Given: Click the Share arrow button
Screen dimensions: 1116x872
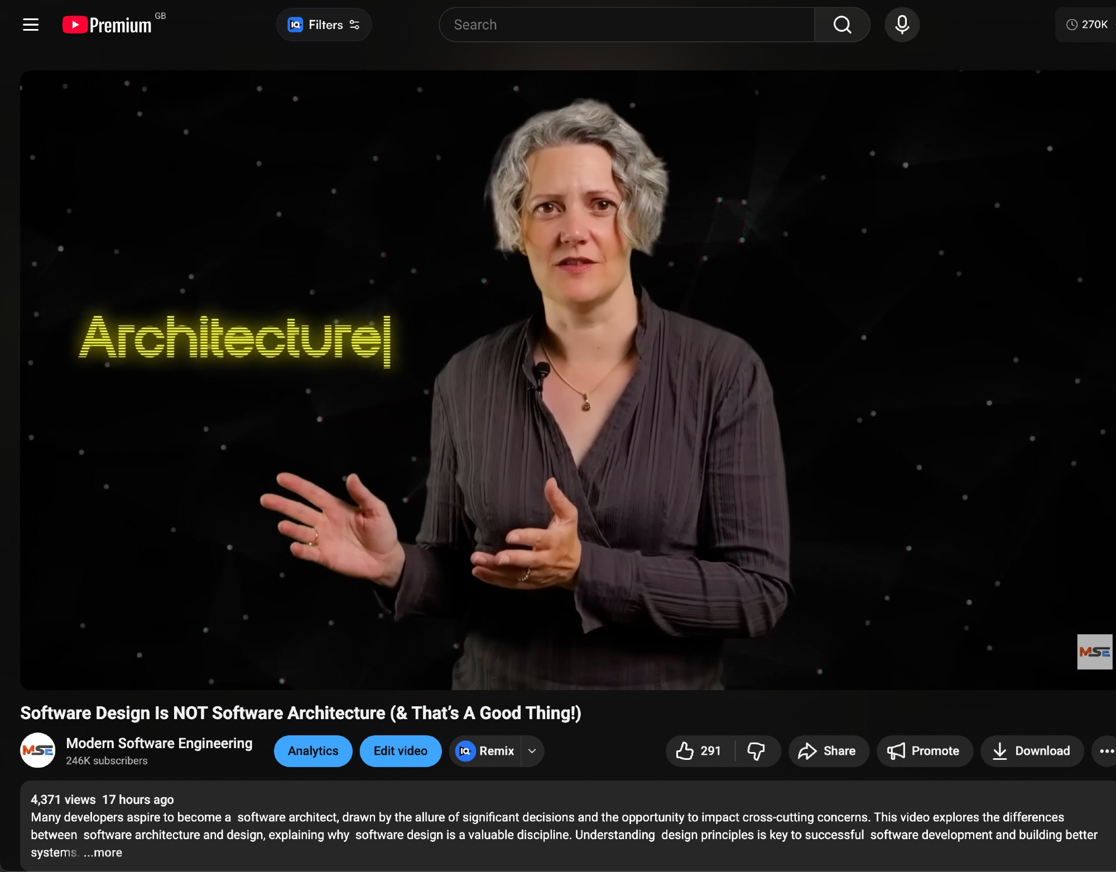Looking at the screenshot, I should (x=828, y=751).
